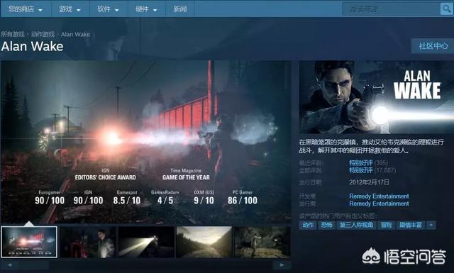Click the Alan Wake page title
The image size is (454, 273).
[x=32, y=46]
